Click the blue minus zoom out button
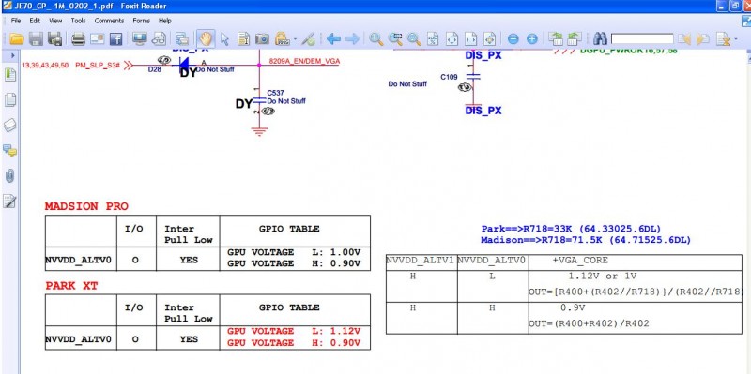 tap(513, 39)
